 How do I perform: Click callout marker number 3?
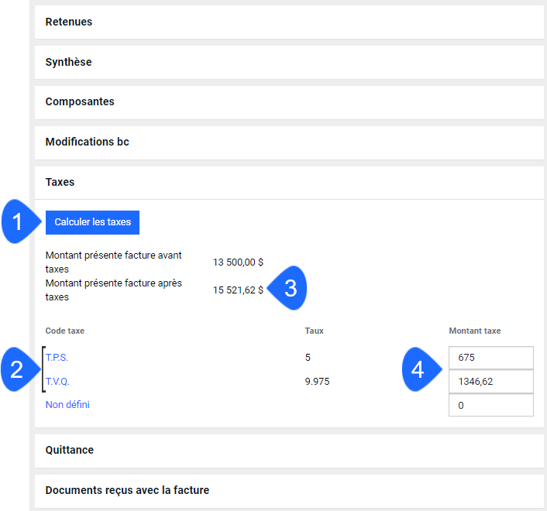[288, 288]
